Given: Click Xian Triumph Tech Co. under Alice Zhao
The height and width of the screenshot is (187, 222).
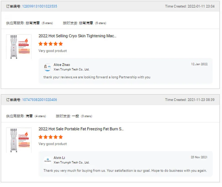Looking at the screenshot, I should pos(71,70).
